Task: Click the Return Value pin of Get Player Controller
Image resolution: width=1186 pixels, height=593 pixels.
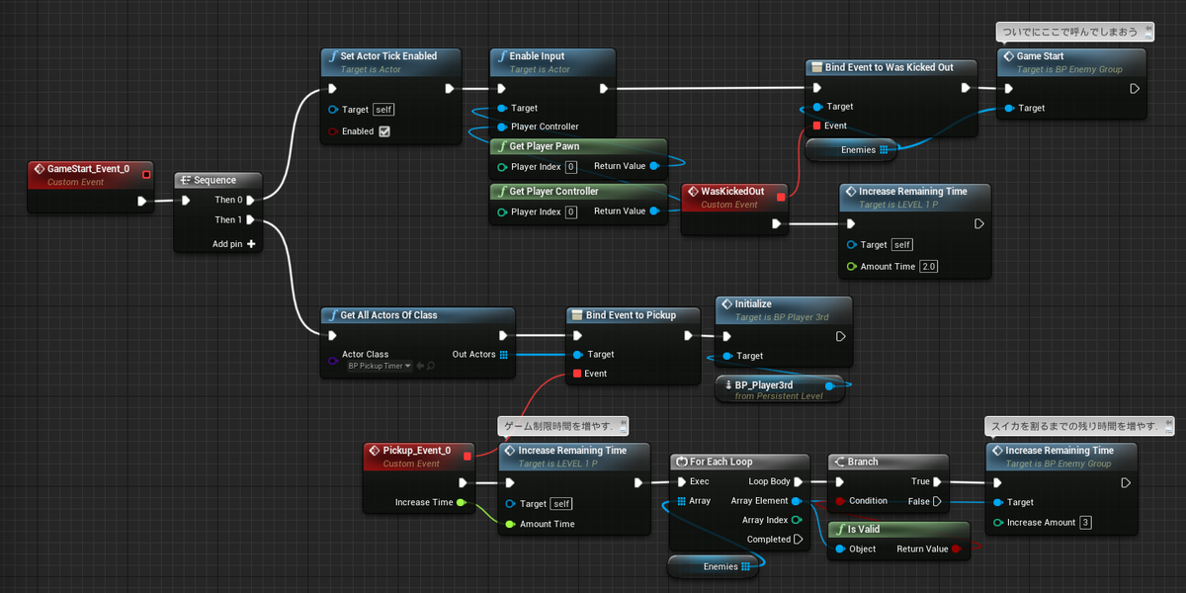Action: click(x=653, y=212)
